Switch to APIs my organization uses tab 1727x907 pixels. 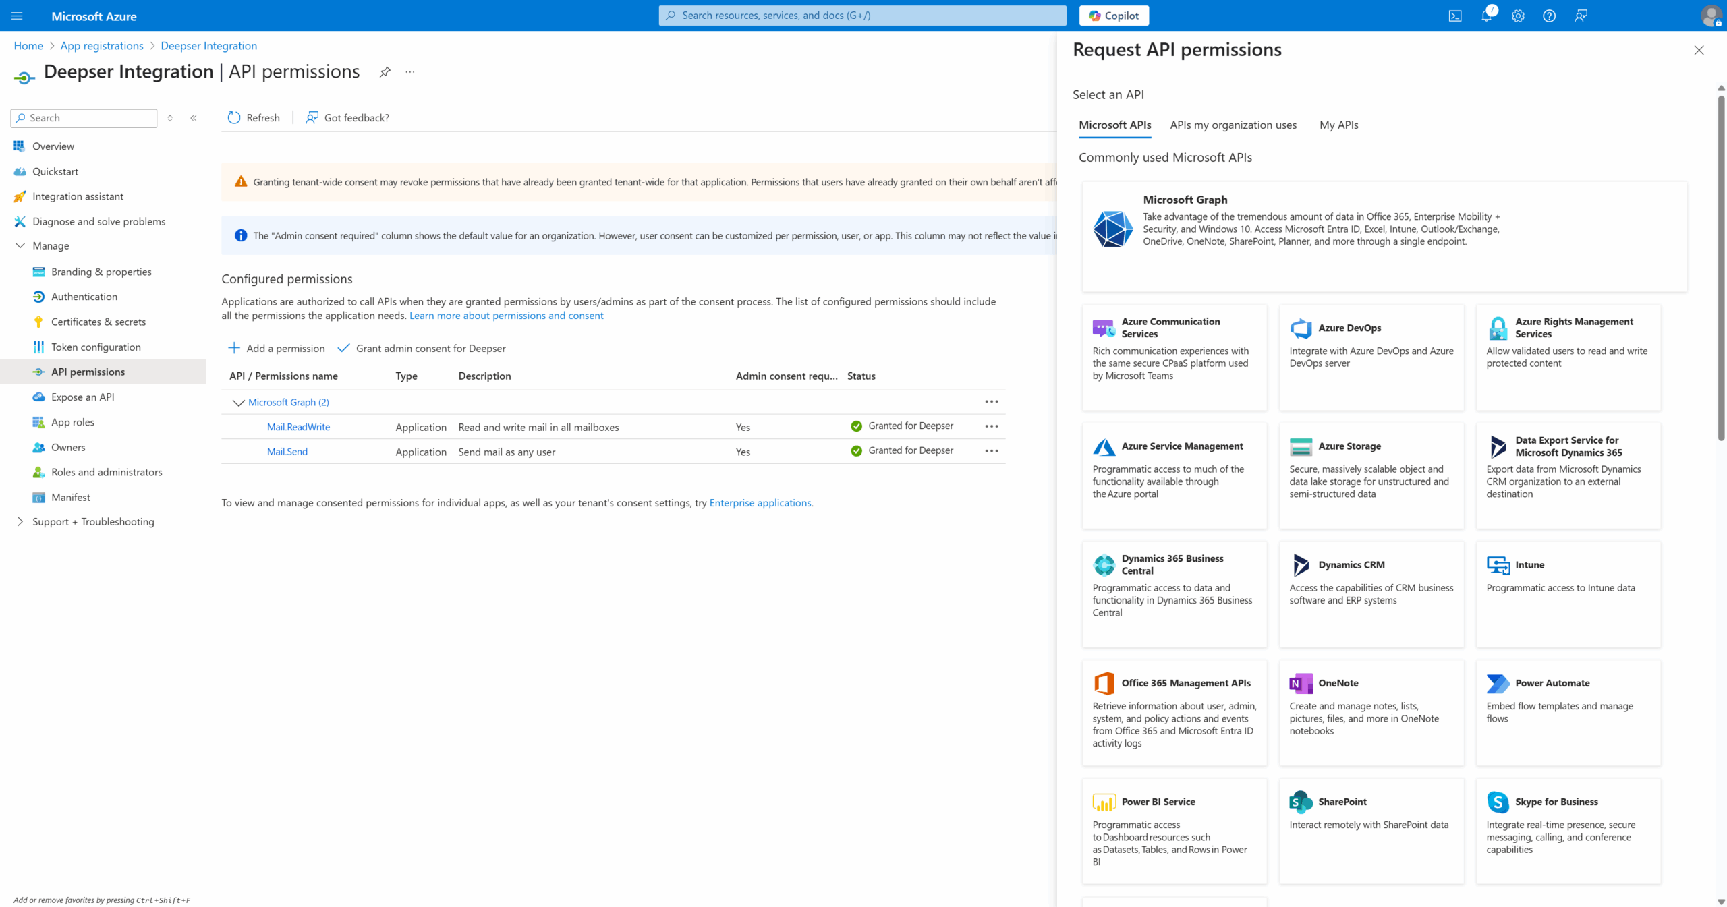[1233, 125]
